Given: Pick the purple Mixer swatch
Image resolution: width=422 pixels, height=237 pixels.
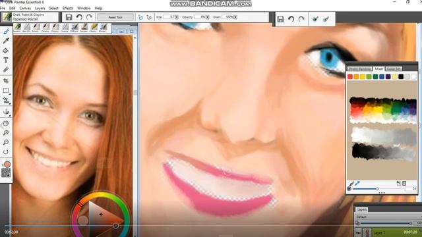Looking at the screenshot, I should tap(388, 77).
